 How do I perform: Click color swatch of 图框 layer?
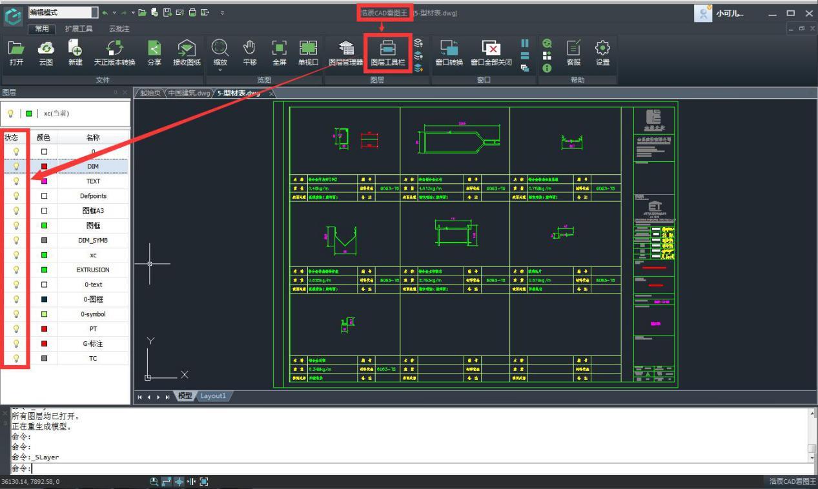point(44,226)
